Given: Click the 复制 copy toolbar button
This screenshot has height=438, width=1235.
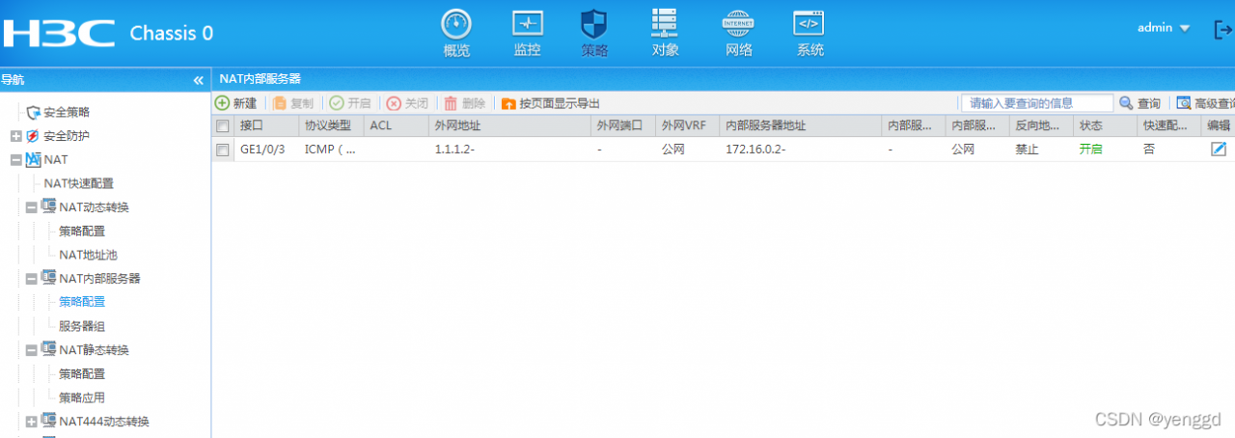Looking at the screenshot, I should coord(293,103).
